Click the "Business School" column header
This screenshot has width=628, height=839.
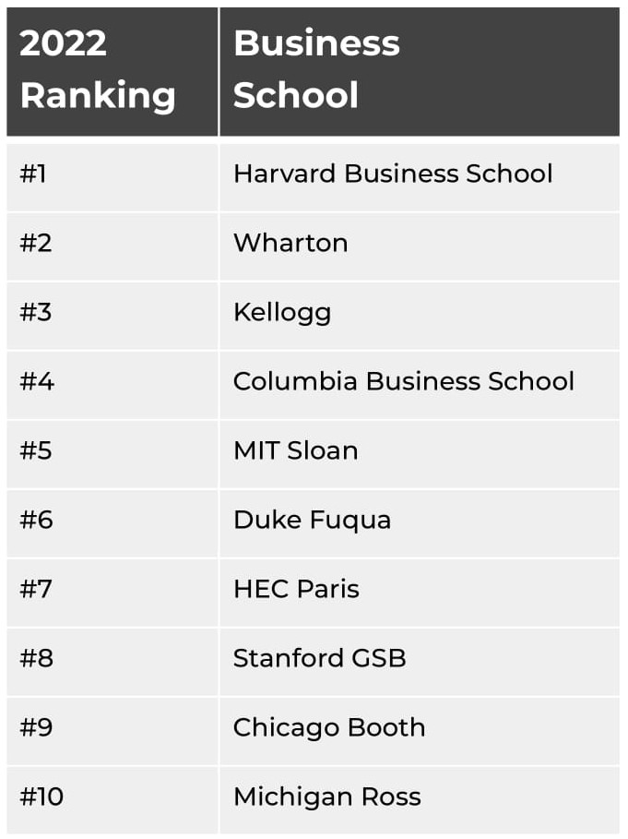tap(316, 69)
